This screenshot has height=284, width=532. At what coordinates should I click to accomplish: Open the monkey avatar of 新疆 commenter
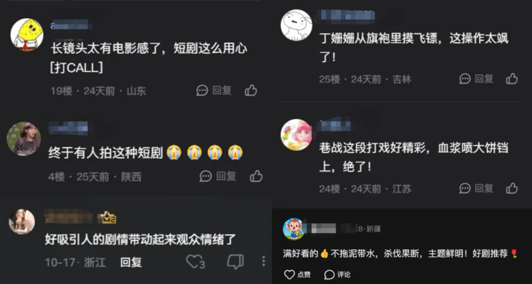pos(294,229)
